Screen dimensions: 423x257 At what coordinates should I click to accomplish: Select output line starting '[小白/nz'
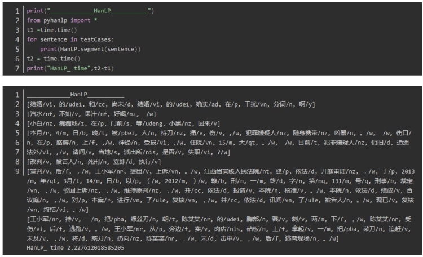pos(124,123)
